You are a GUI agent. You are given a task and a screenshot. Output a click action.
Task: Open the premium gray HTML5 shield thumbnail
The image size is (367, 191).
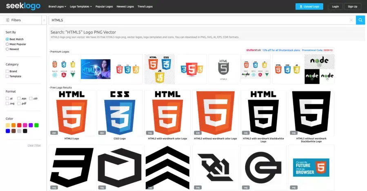224,69
